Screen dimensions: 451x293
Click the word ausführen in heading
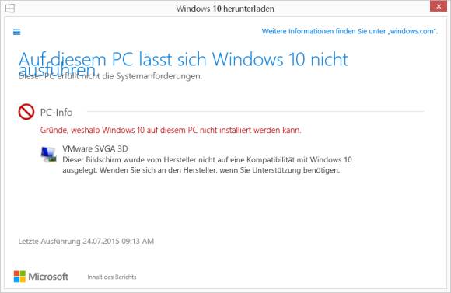pyautogui.click(x=57, y=69)
